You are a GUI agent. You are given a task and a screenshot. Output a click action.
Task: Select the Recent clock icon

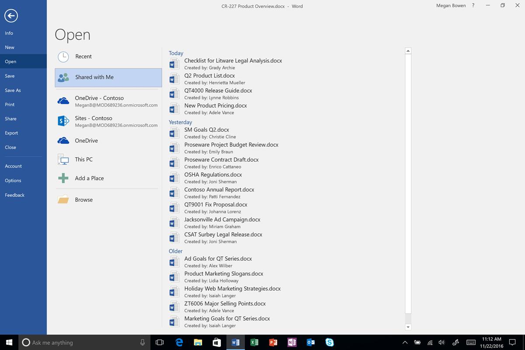(63, 56)
